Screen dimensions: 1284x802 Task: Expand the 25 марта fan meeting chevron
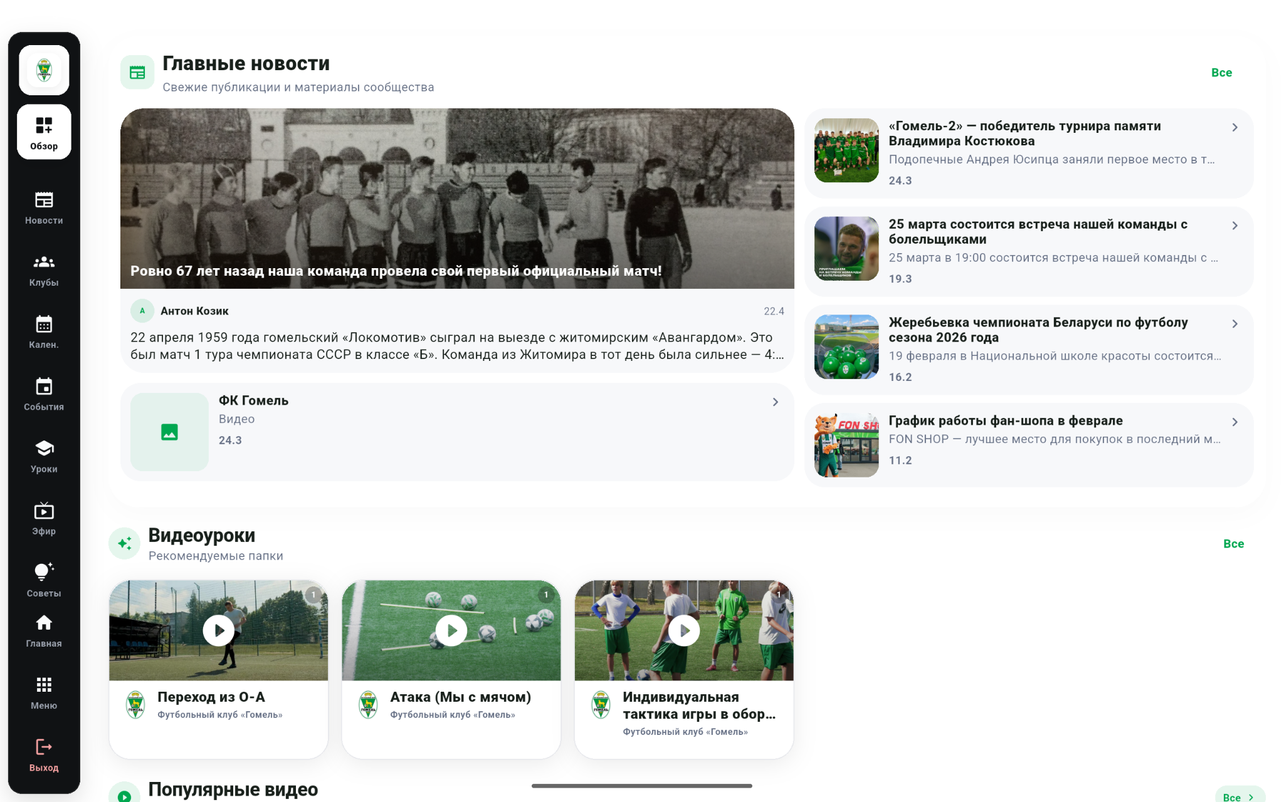coord(1234,226)
